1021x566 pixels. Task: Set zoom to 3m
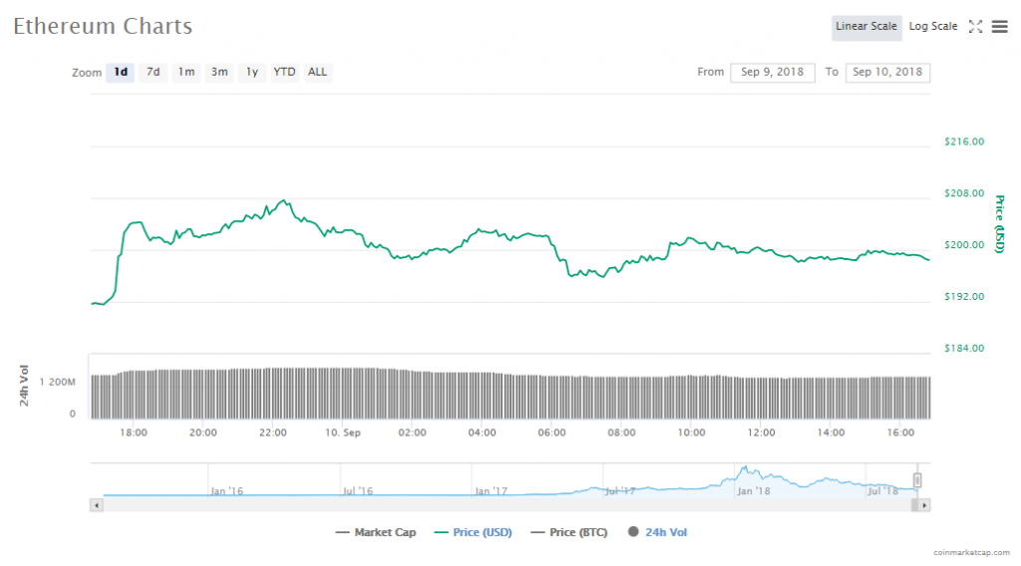point(218,72)
